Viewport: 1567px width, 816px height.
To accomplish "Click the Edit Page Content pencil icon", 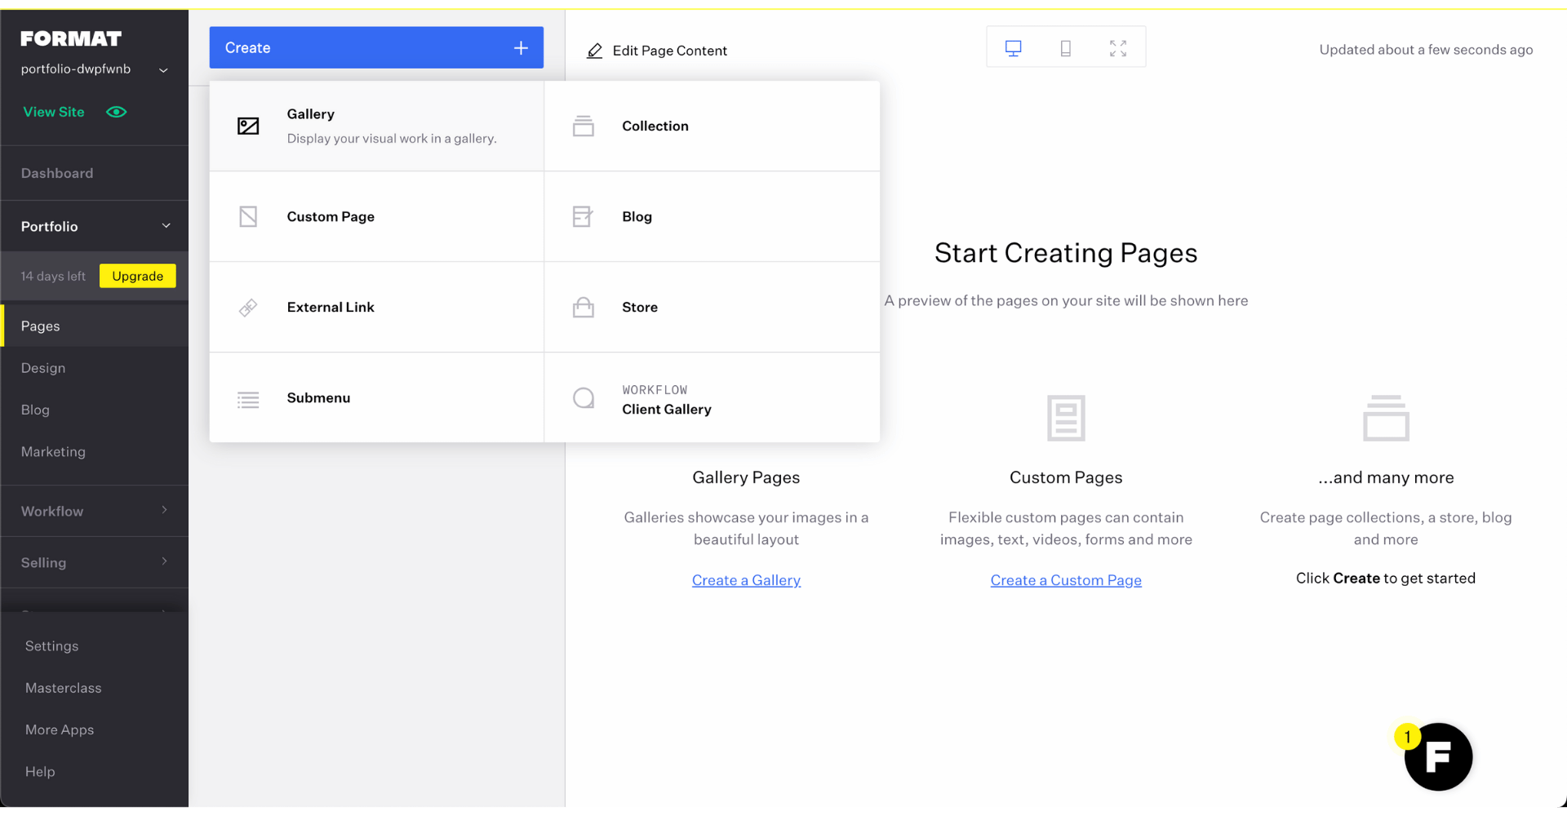I will pyautogui.click(x=595, y=50).
